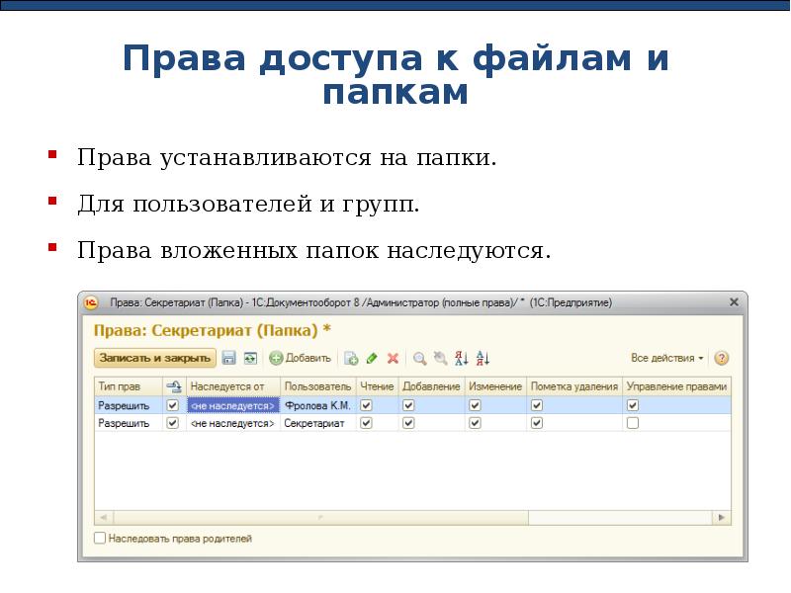
Task: Click the horizontal scrollbar right arrow
Action: pyautogui.click(x=724, y=517)
